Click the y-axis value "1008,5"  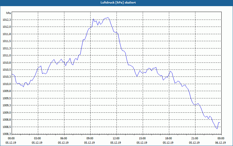point(7,127)
